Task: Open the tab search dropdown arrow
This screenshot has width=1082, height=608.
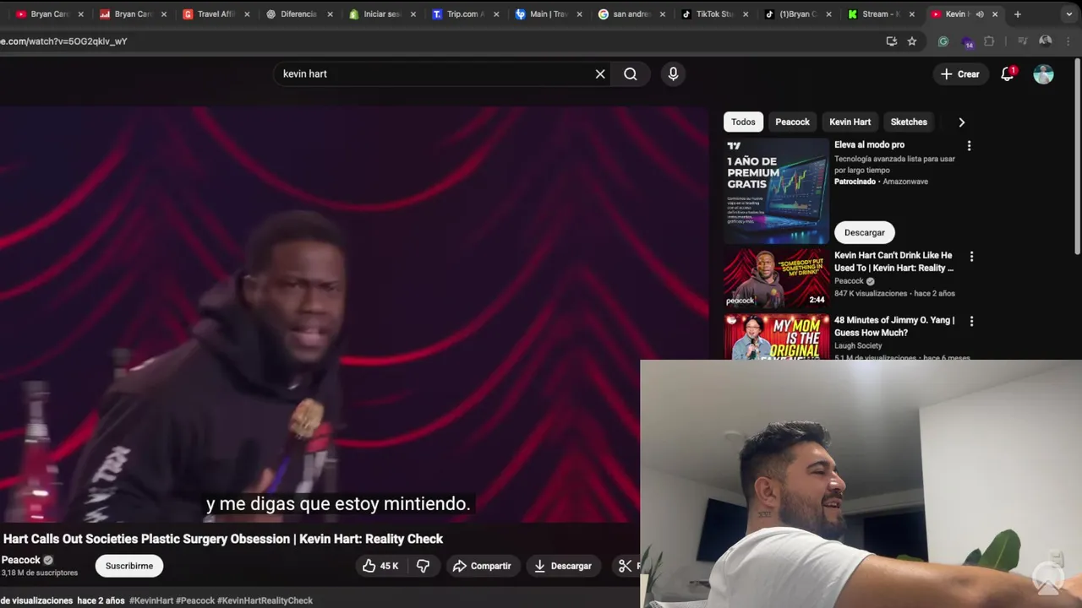Action: pyautogui.click(x=1068, y=14)
